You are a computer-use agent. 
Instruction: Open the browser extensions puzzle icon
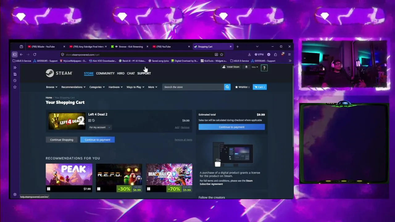click(x=275, y=55)
